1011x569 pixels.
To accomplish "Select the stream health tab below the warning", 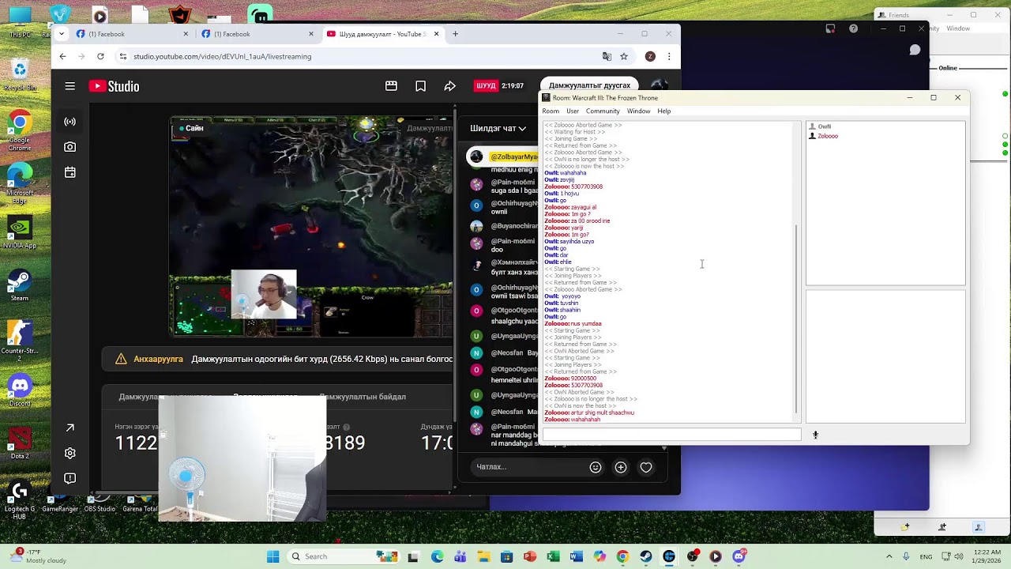I will coord(363,397).
